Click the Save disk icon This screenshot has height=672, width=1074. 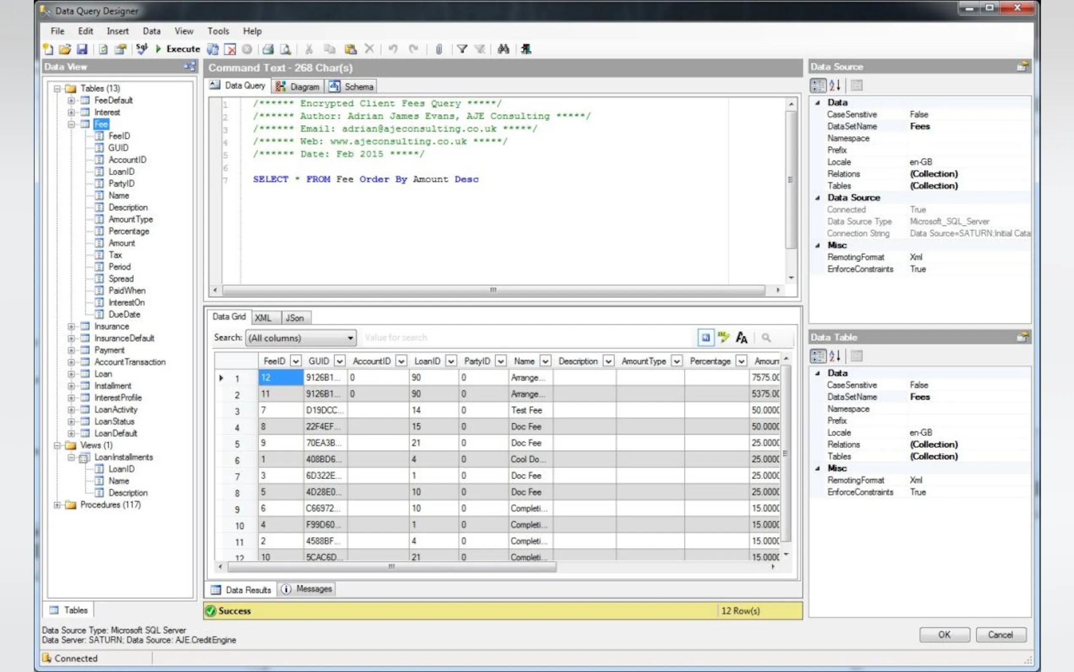[x=82, y=49]
